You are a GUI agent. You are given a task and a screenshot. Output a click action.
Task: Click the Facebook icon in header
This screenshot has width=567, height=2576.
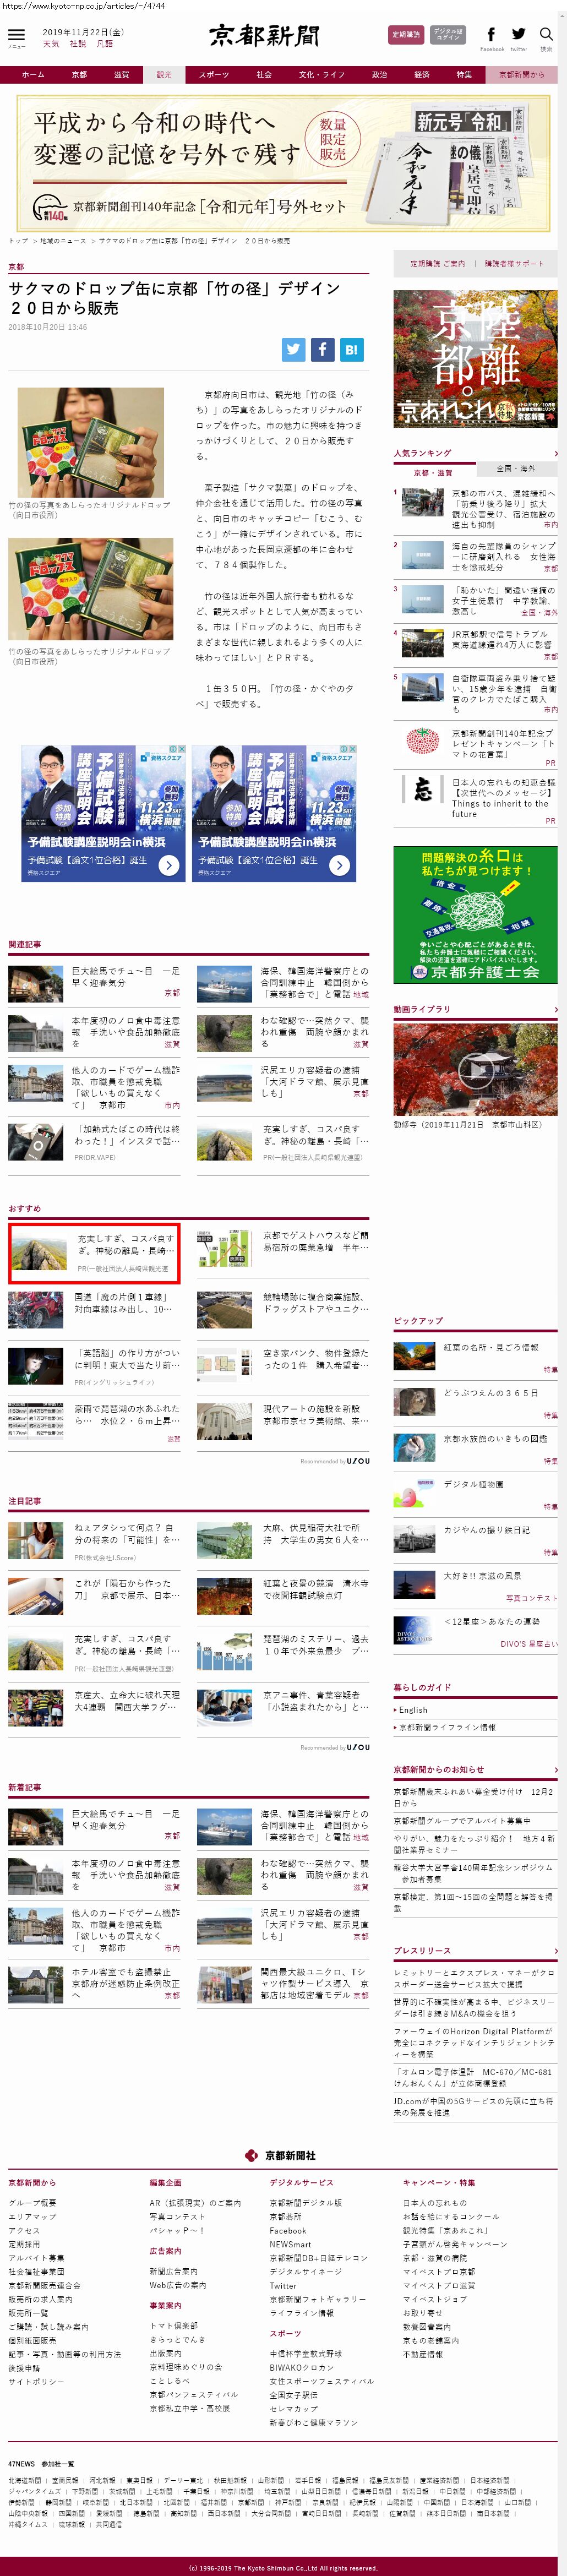491,35
